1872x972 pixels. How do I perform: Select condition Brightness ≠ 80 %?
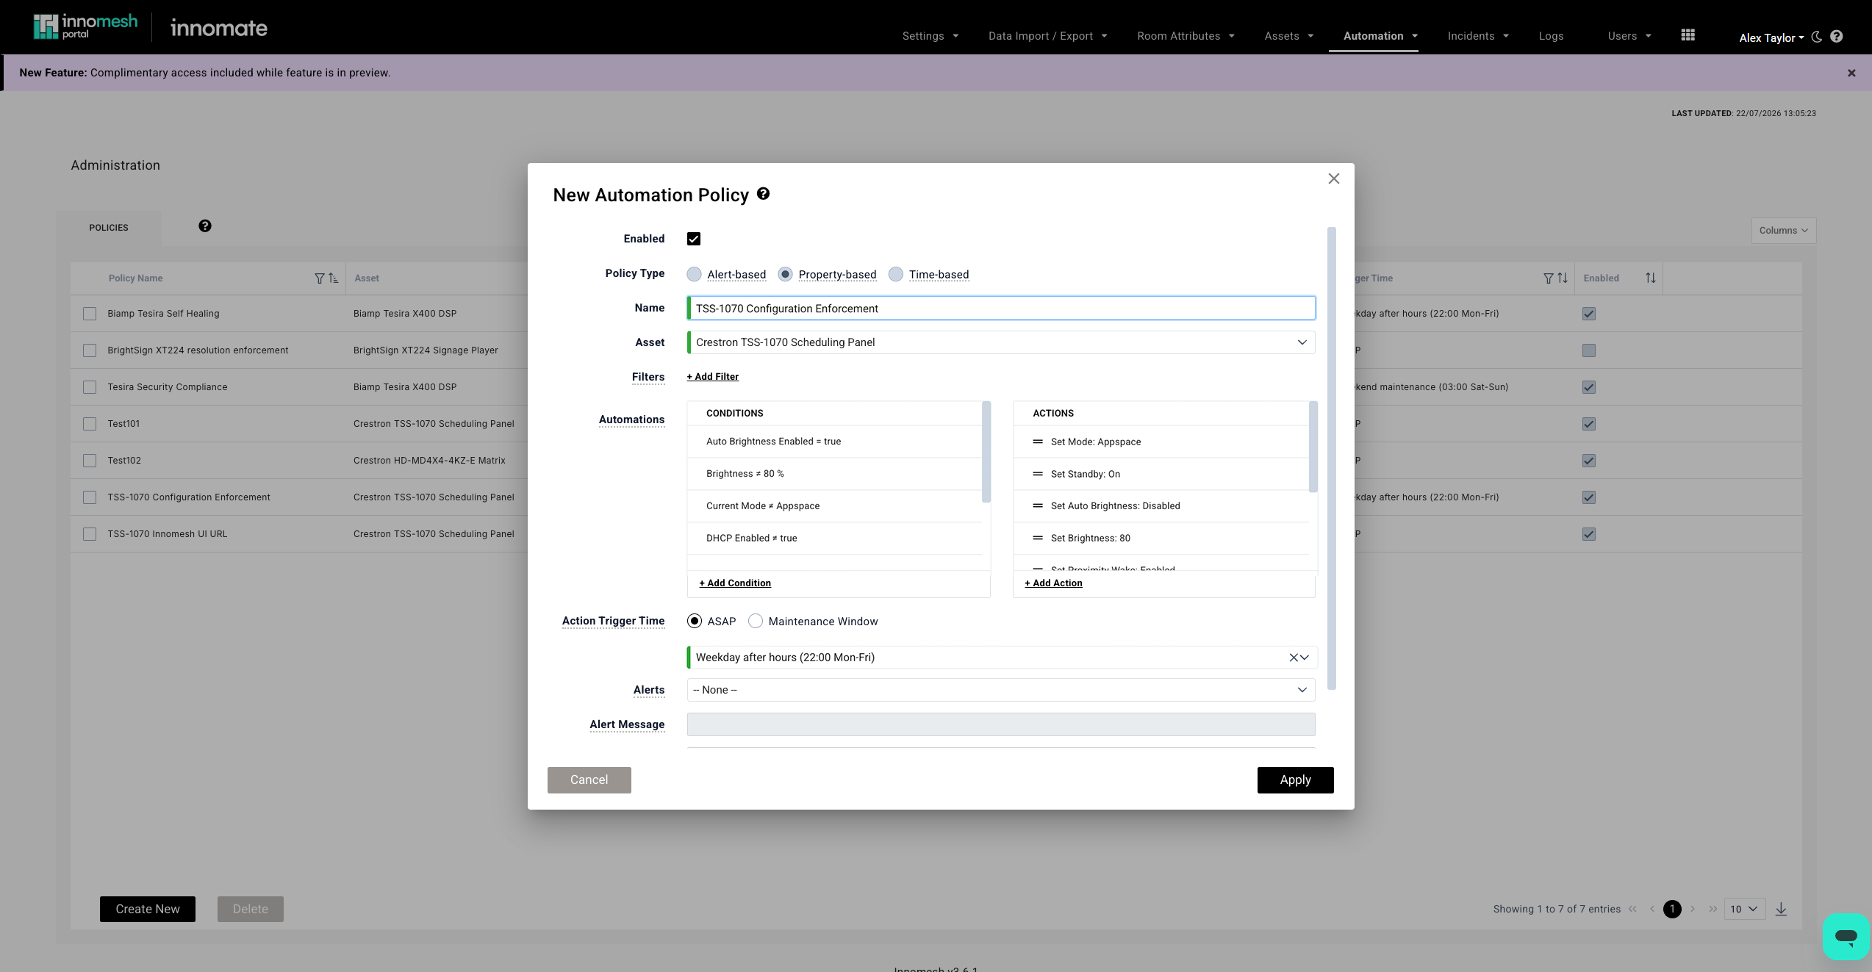[x=834, y=474]
